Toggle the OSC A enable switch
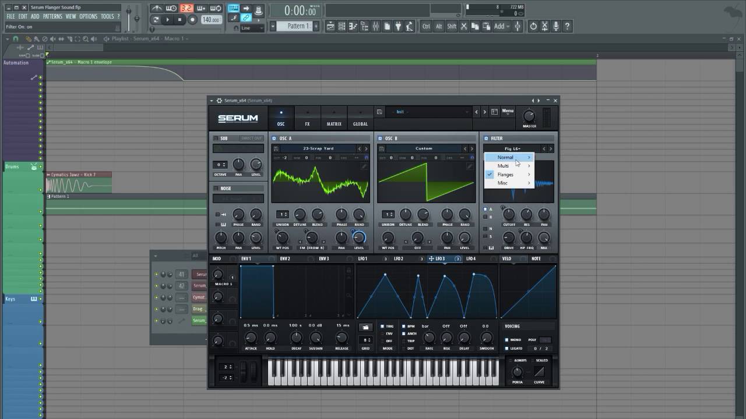 pyautogui.click(x=275, y=139)
